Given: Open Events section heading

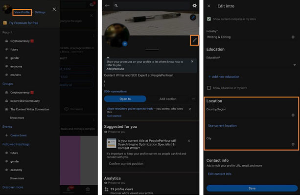Looking at the screenshot, I should click(7, 127).
